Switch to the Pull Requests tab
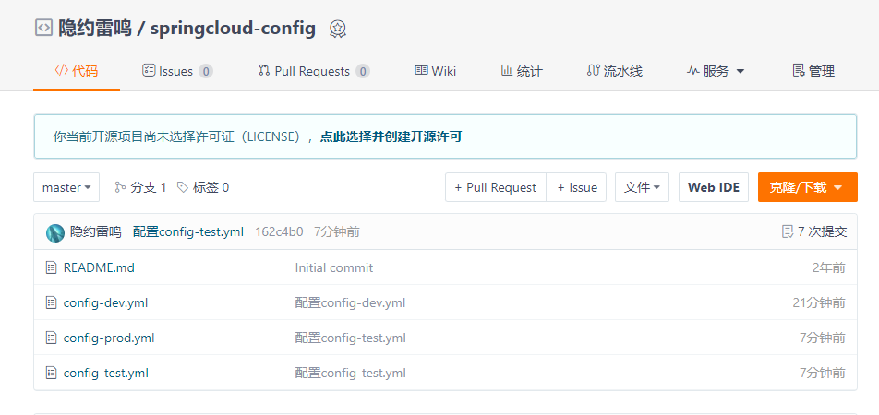The width and height of the screenshot is (879, 415). [x=313, y=71]
